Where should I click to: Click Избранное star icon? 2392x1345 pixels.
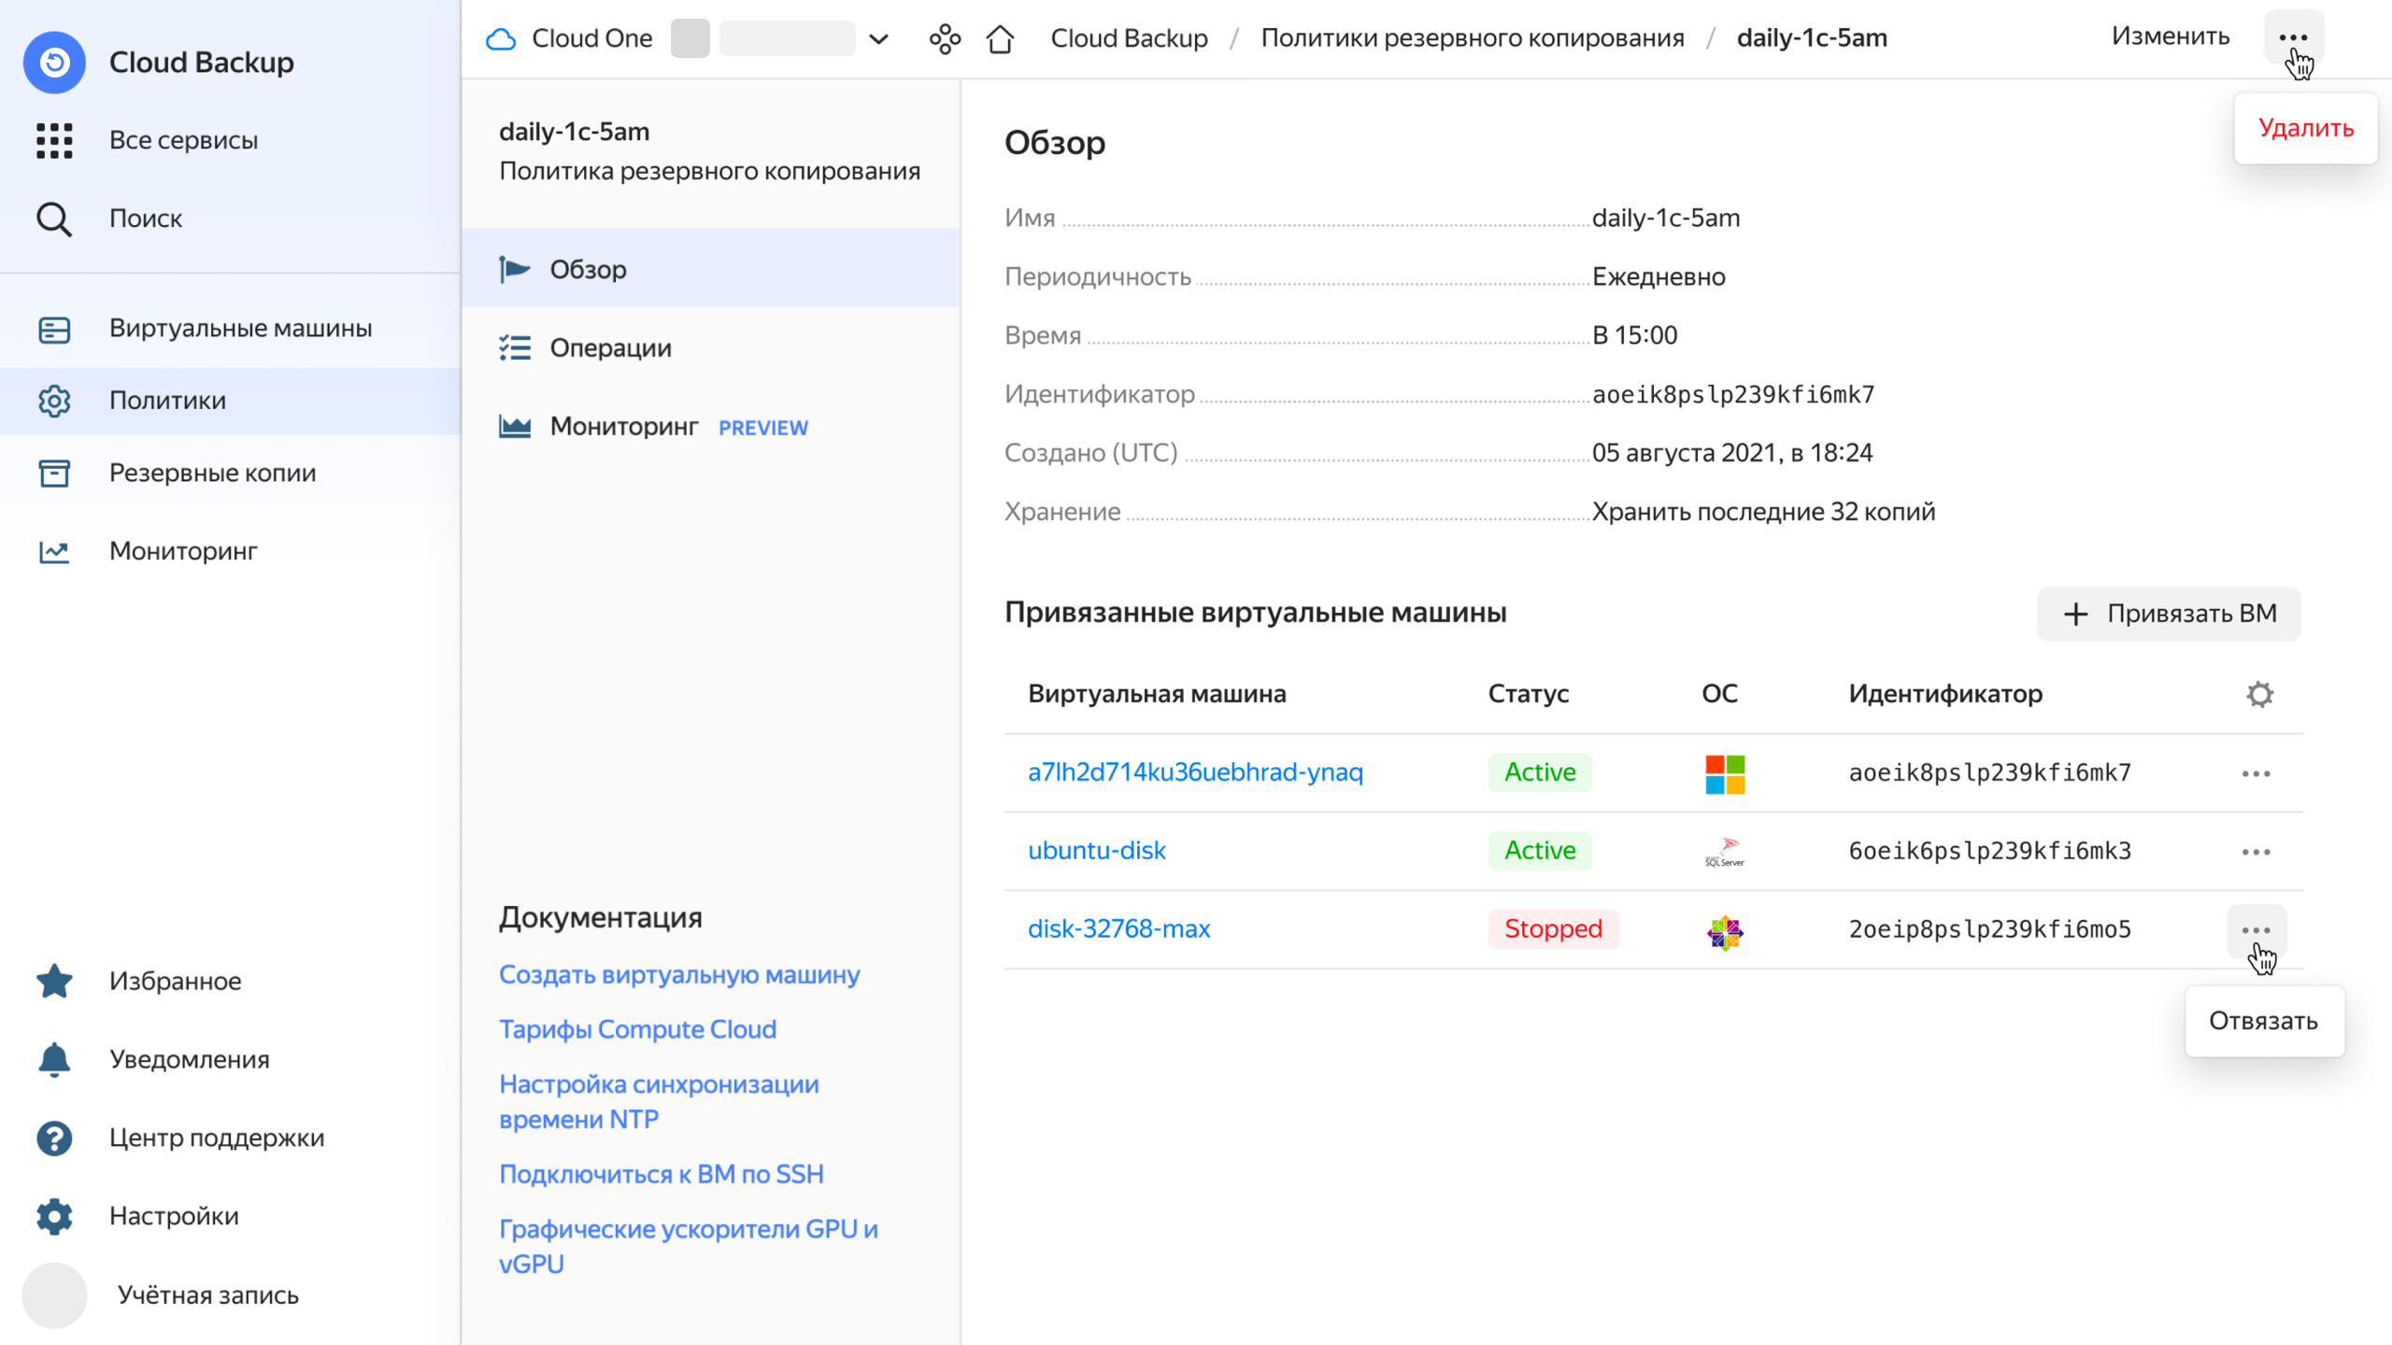pos(54,981)
